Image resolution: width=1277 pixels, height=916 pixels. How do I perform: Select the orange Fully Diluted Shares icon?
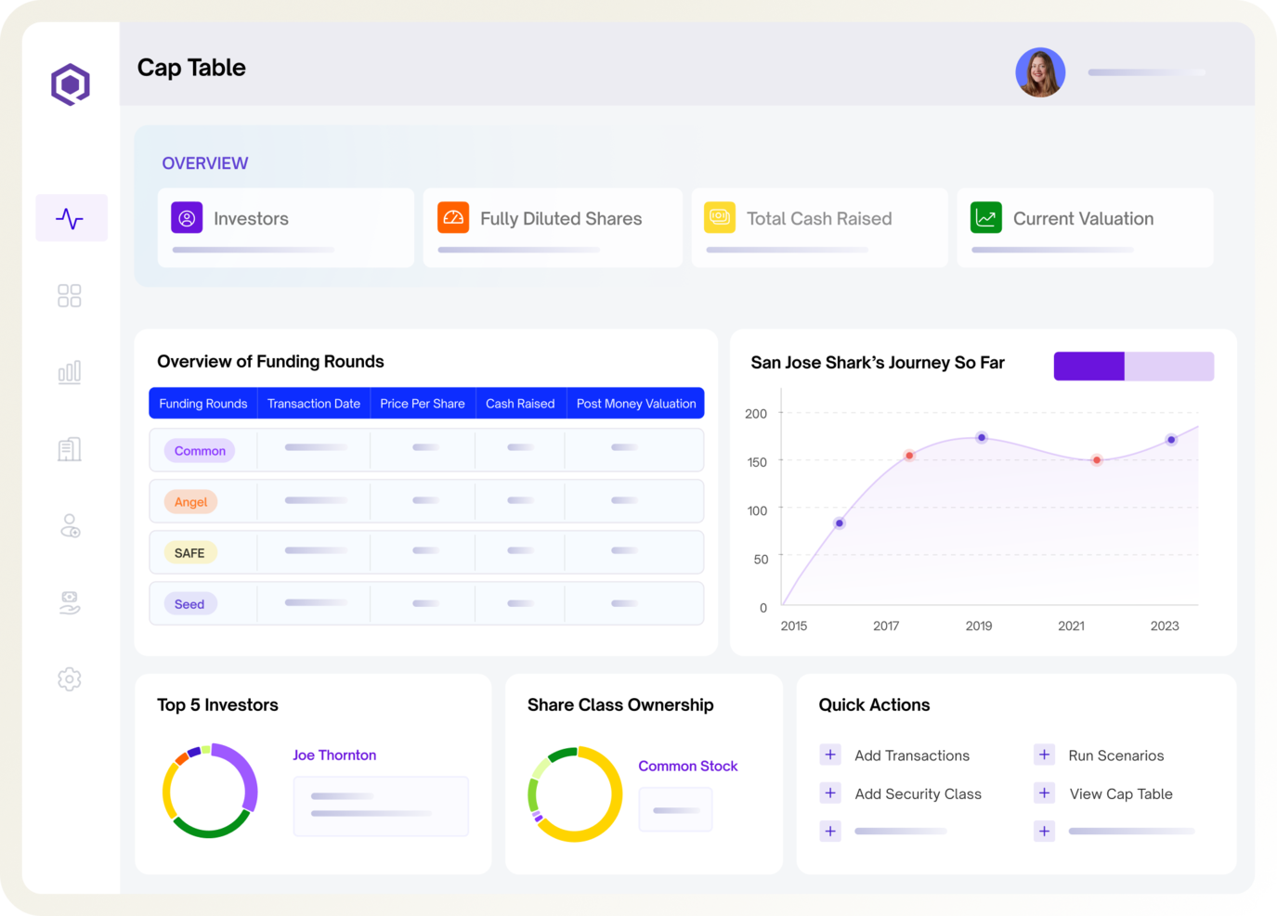[x=453, y=217]
